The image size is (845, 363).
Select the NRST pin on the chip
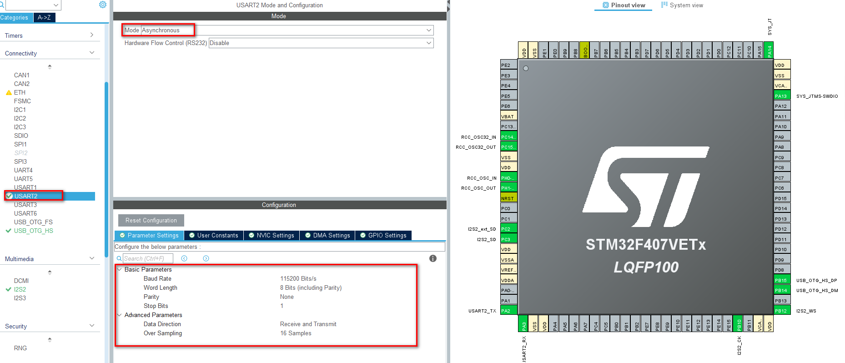coord(508,198)
